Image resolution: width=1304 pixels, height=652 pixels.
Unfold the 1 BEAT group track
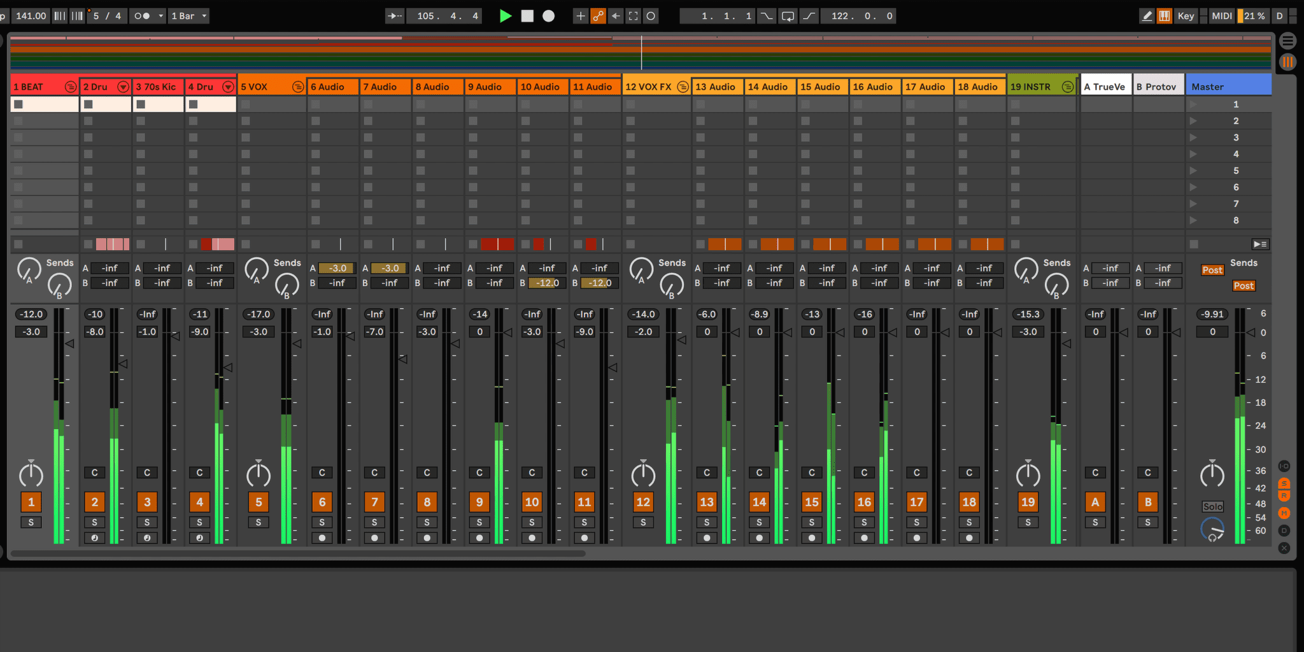click(x=70, y=87)
